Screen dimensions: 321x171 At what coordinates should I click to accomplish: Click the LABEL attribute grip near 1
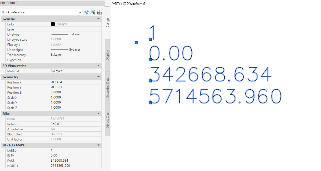pyautogui.click(x=150, y=39)
